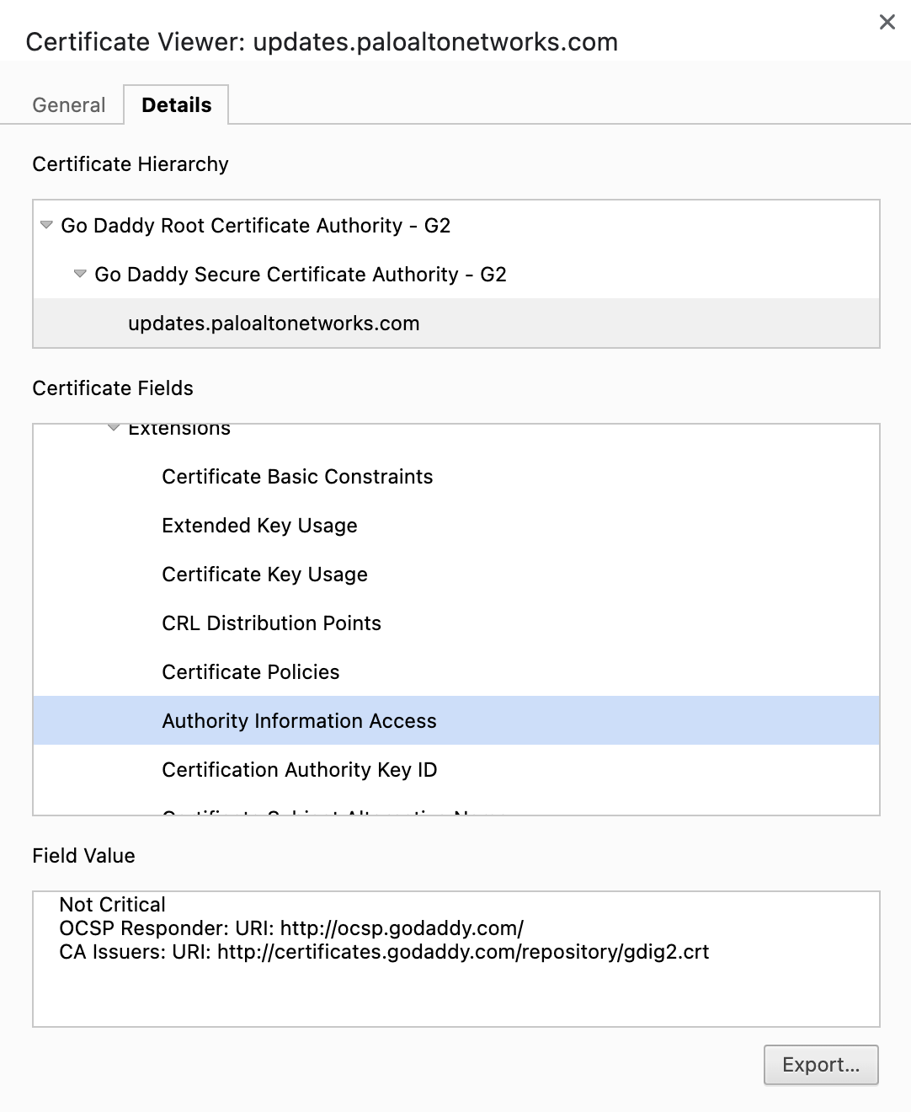This screenshot has height=1112, width=911.
Task: Click inside the Field Value area
Action: coord(455,994)
